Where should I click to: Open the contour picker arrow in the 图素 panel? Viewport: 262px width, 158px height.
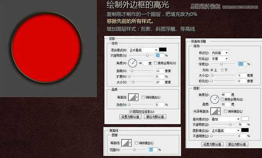coord(130,143)
